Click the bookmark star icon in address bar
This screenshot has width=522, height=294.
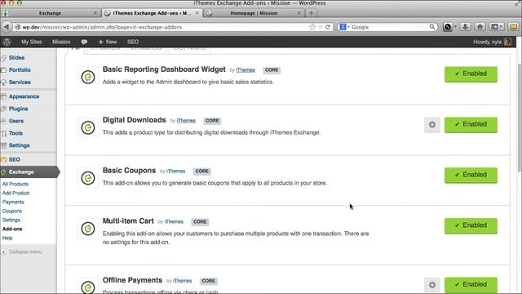coord(312,27)
